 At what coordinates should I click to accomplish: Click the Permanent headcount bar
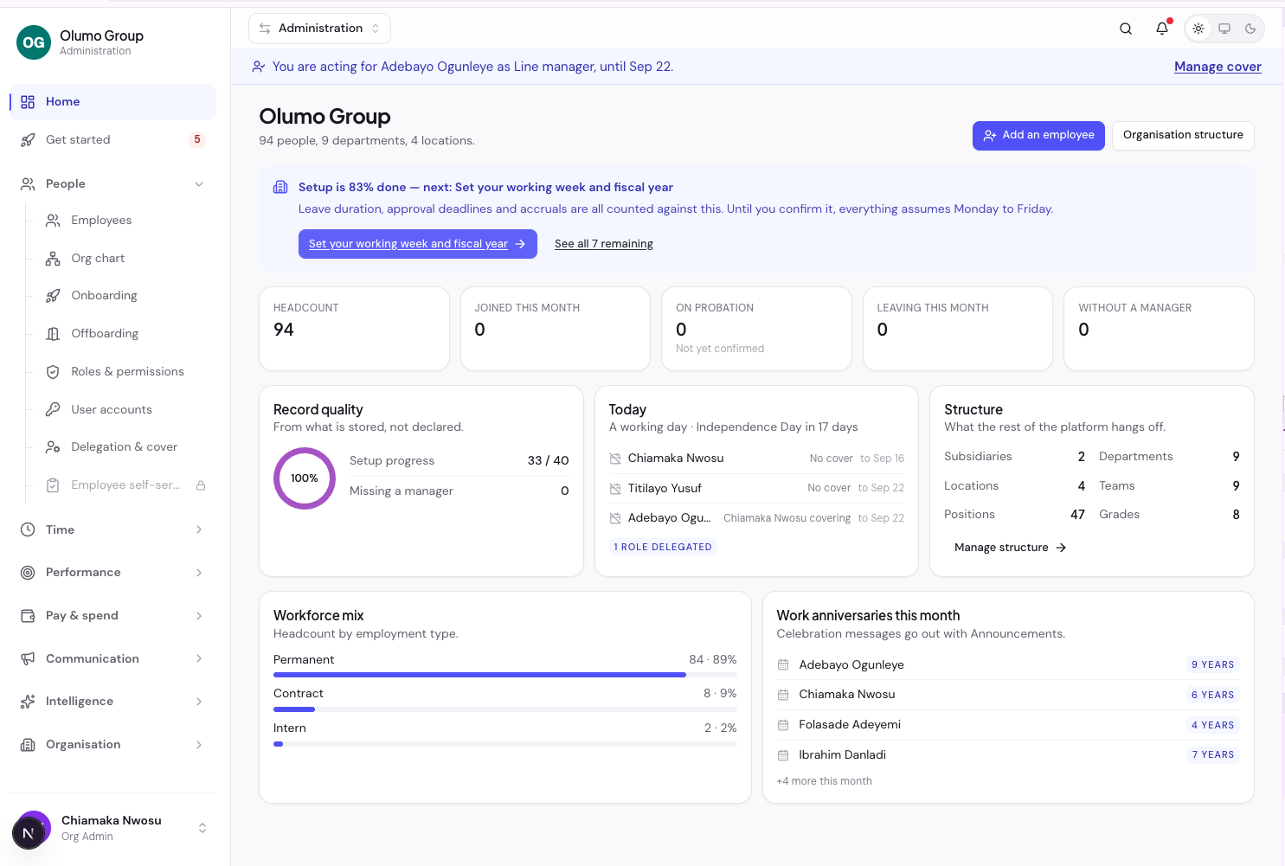tap(505, 675)
